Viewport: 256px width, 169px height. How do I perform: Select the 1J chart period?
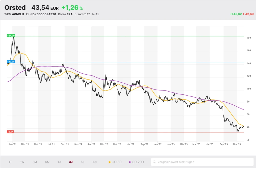[59, 162]
